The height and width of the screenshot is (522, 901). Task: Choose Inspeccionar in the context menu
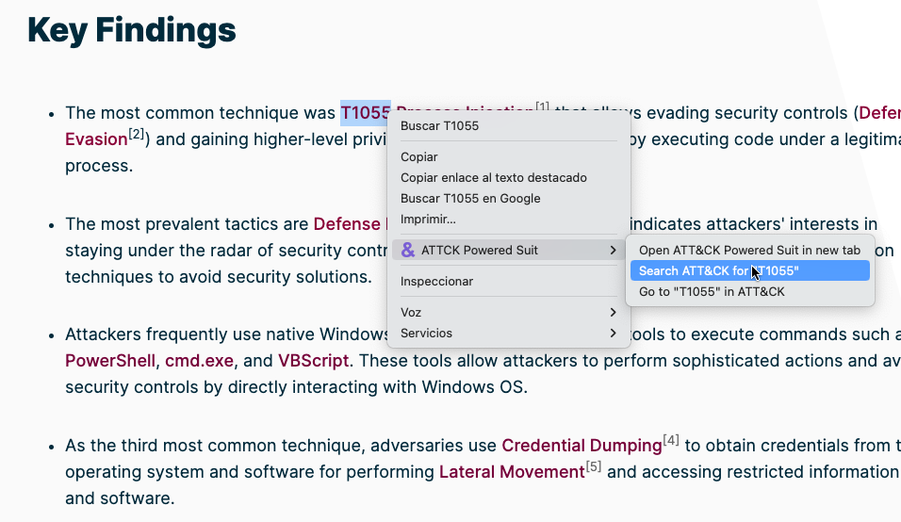coord(436,282)
